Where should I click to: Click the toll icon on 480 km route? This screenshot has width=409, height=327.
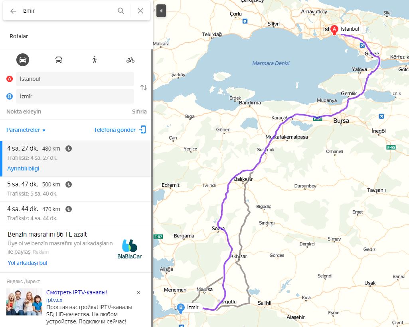[x=69, y=149]
